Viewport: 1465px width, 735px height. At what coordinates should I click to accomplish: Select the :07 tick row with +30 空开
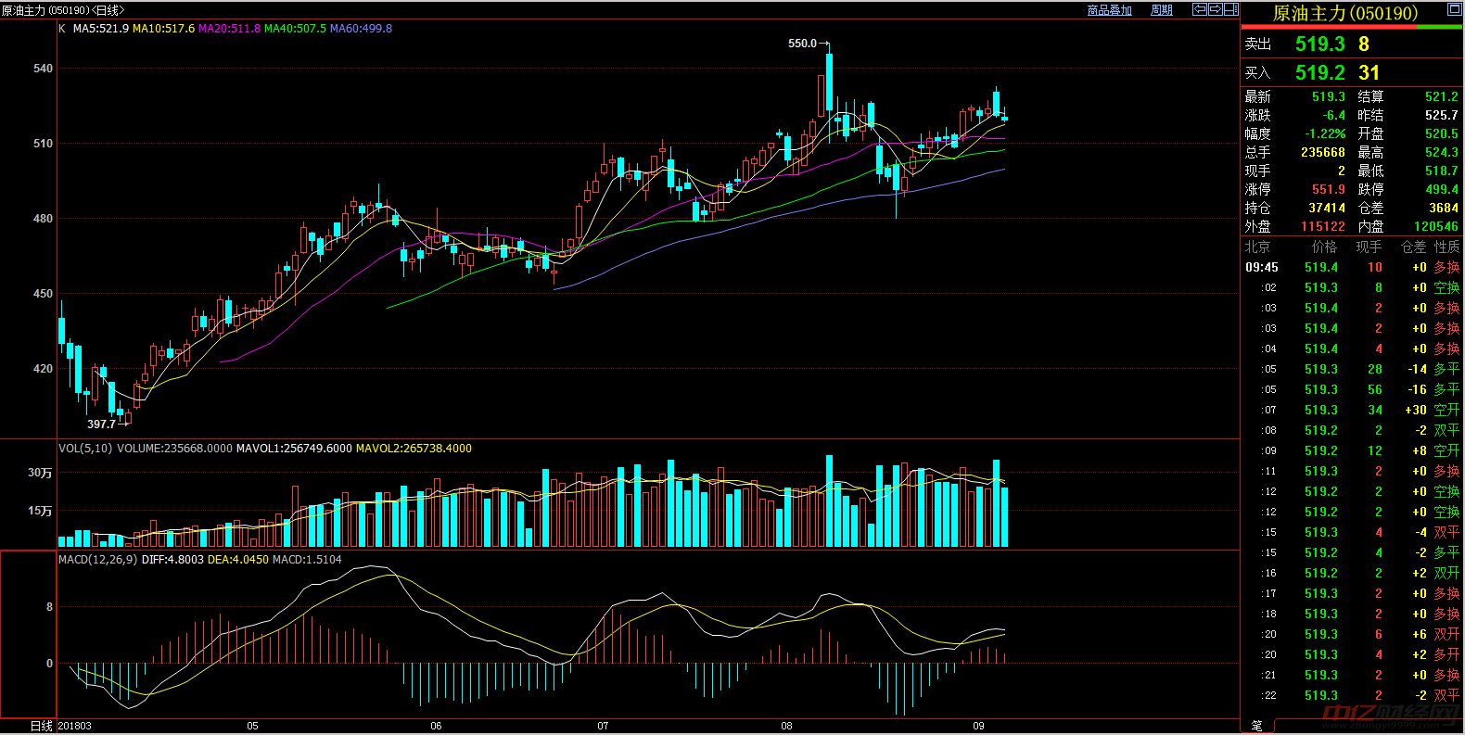pos(1352,410)
